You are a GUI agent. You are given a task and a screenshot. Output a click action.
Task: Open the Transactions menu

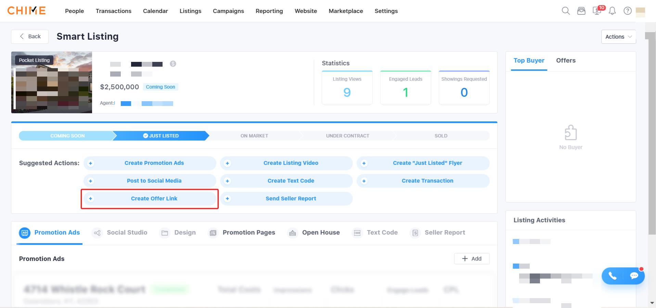click(114, 11)
